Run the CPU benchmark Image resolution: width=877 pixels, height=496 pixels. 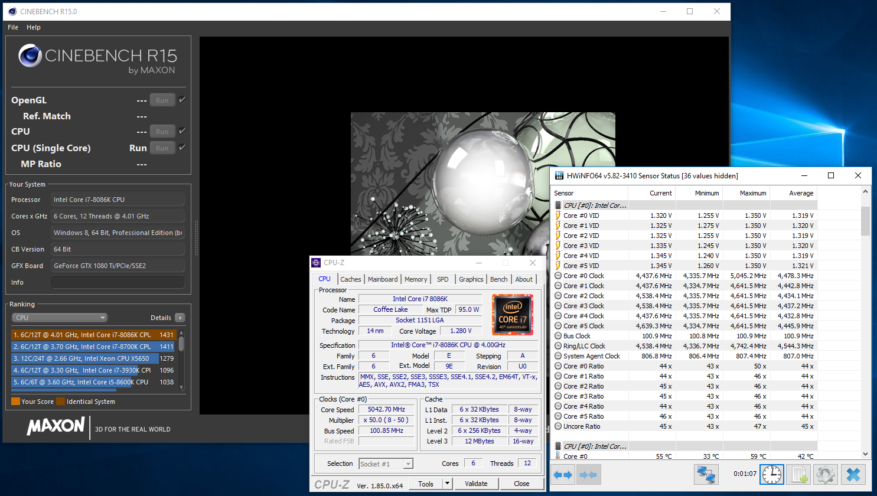(162, 132)
